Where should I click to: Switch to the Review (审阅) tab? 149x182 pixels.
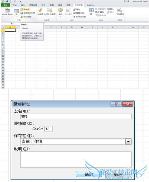point(60,5)
